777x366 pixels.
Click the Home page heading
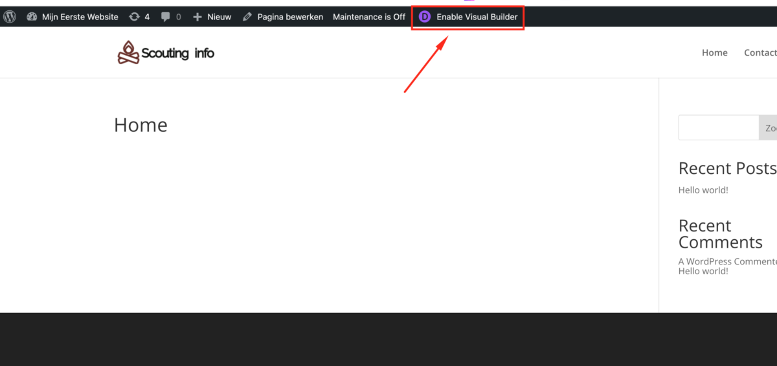coord(141,125)
